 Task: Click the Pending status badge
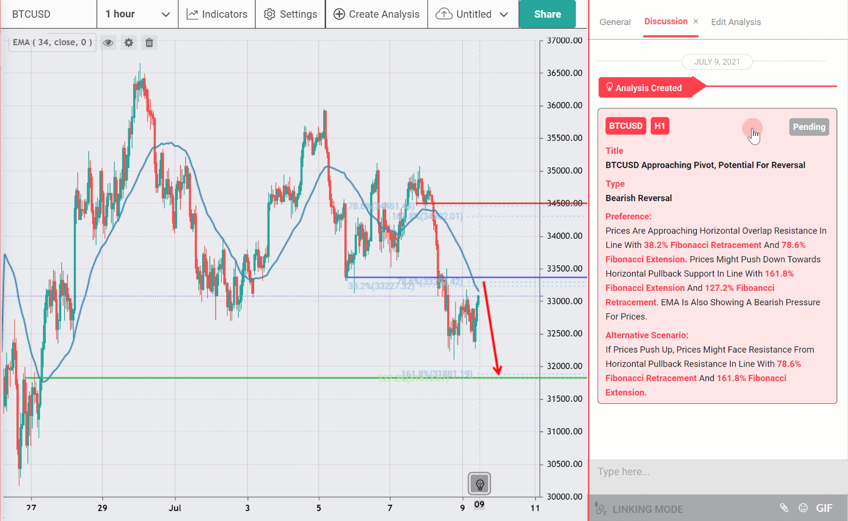click(809, 127)
